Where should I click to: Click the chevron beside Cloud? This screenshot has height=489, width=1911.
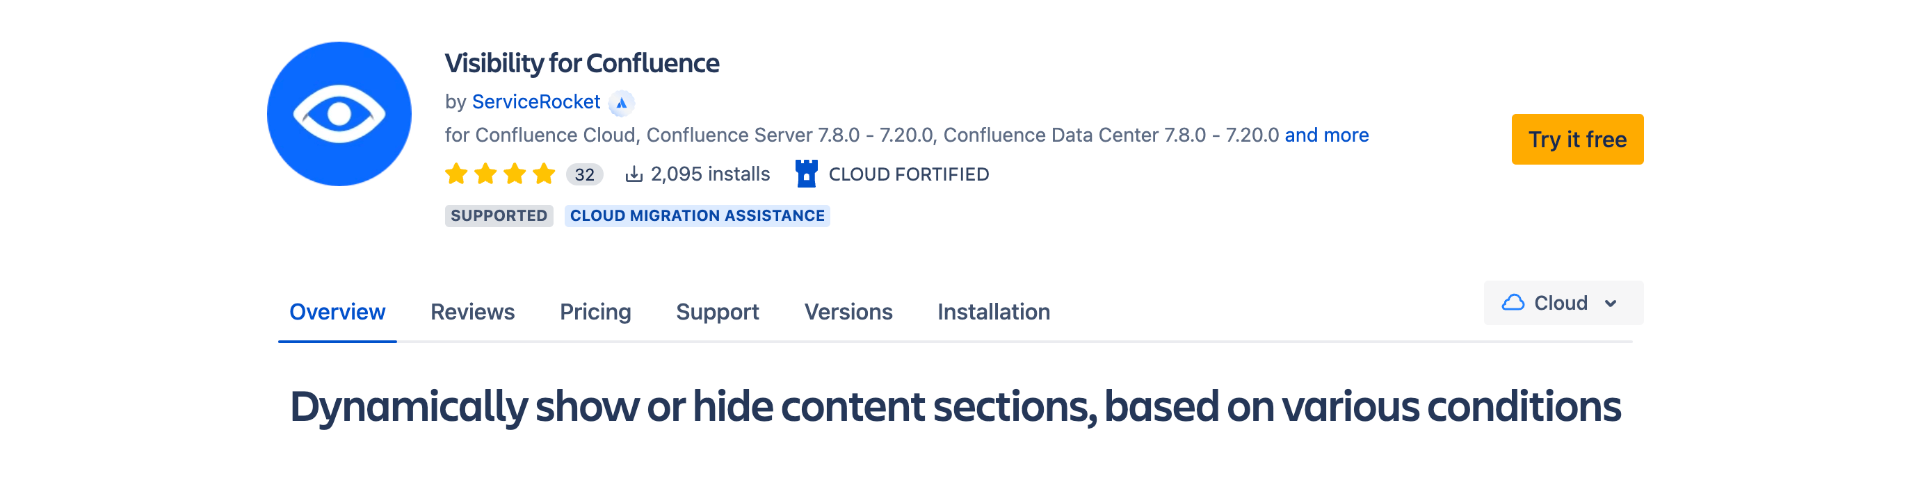coord(1610,303)
